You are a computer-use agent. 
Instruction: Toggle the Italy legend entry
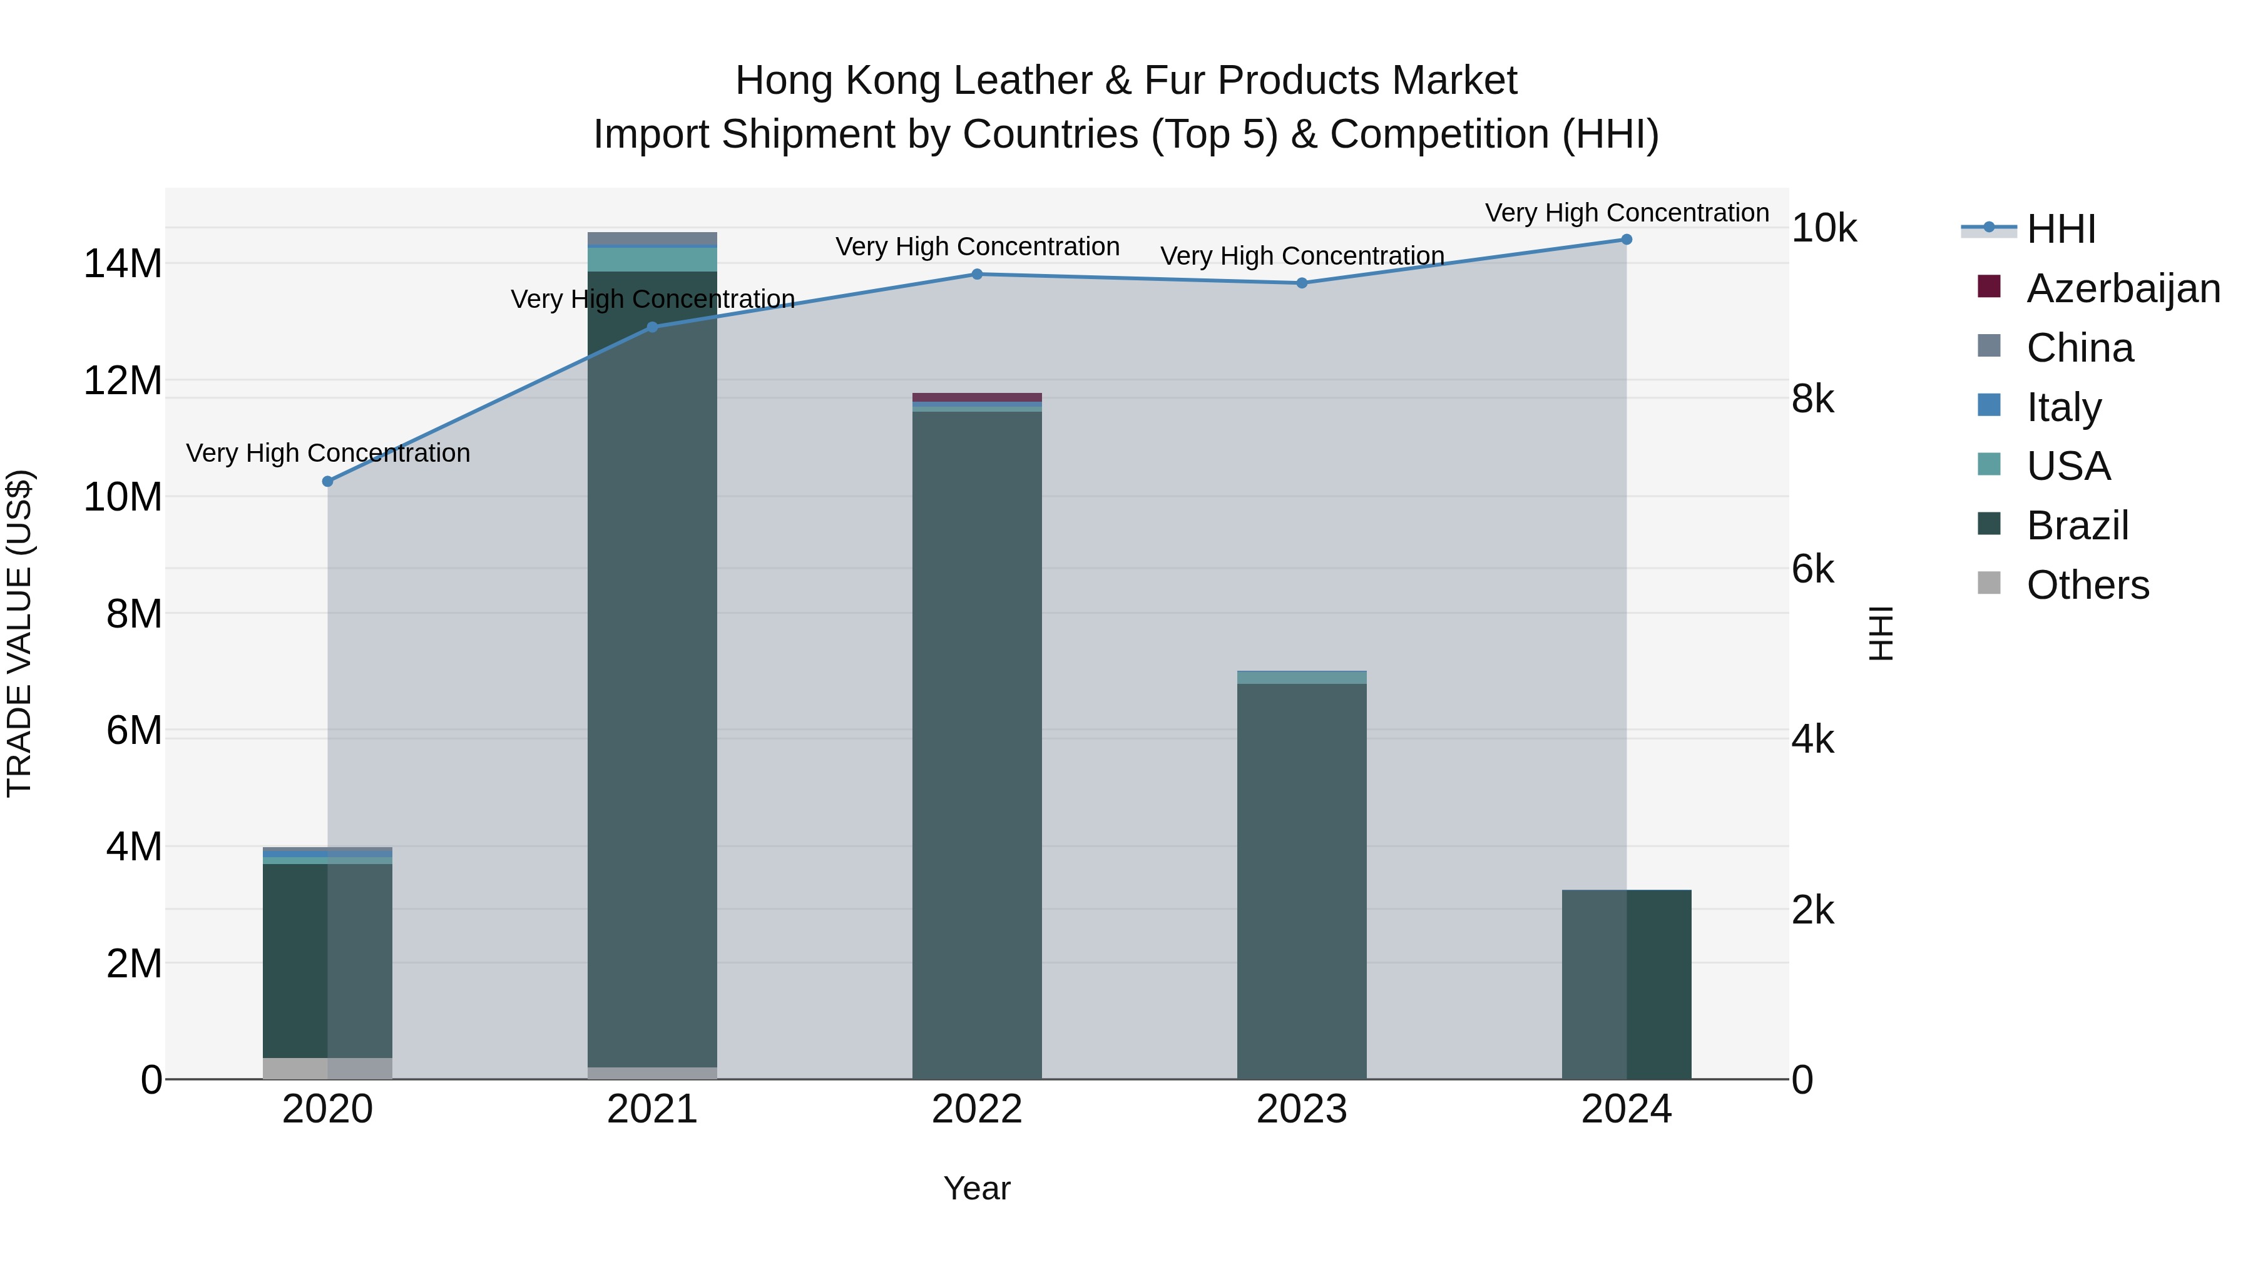tap(2039, 407)
